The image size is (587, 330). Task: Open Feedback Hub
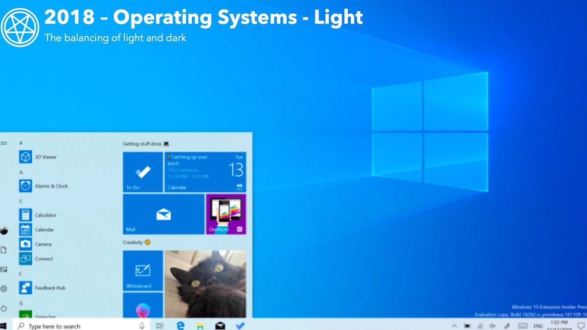42,288
